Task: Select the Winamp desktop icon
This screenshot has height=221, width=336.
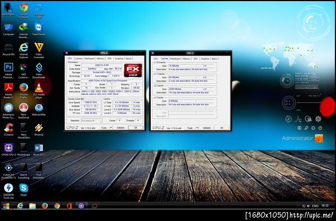Action: (39, 130)
